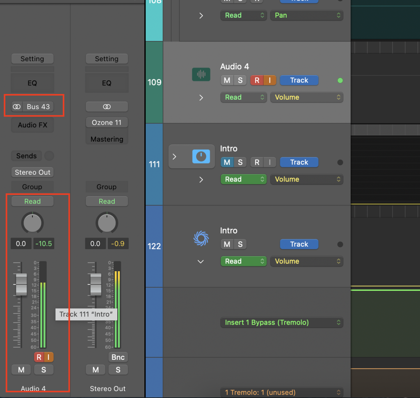Open Read automation mode on Audio 4 track
Image resolution: width=420 pixels, height=398 pixels.
[x=244, y=97]
